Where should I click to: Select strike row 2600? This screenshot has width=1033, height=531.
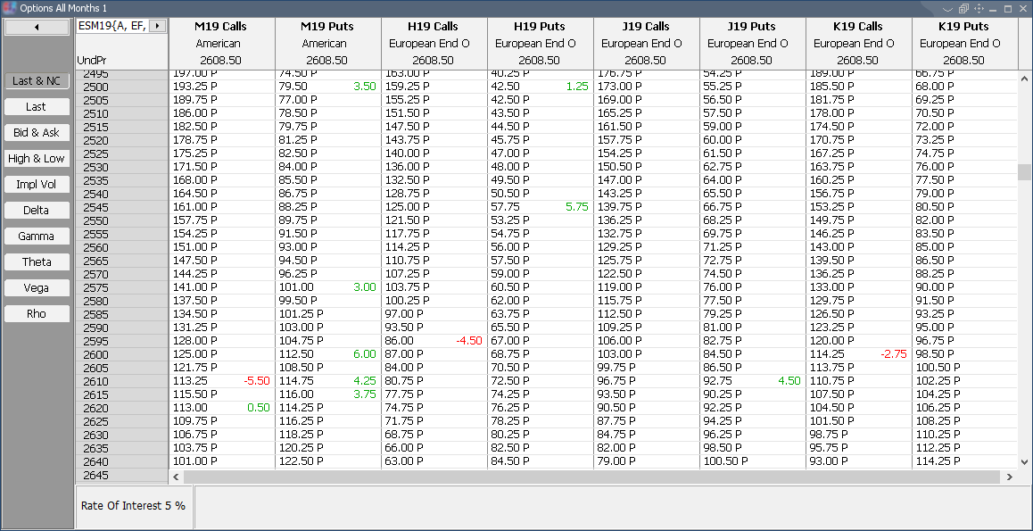point(122,355)
